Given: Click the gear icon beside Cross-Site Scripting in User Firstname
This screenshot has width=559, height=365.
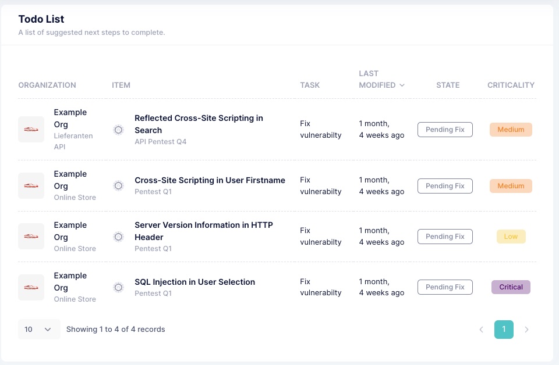Looking at the screenshot, I should pos(118,186).
